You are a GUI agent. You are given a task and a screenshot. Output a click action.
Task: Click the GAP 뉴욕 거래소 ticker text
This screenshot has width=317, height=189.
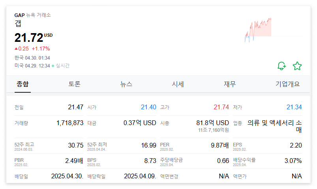pos(32,15)
